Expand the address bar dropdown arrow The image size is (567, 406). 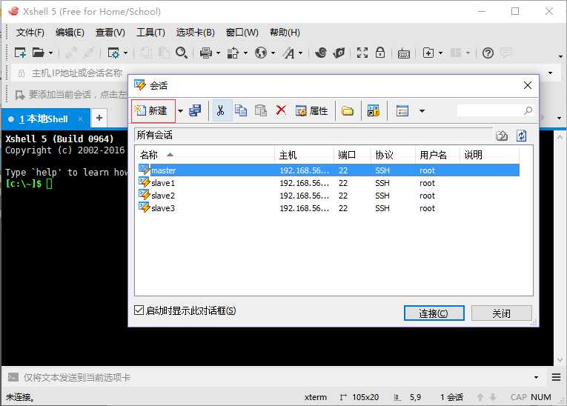click(550, 73)
